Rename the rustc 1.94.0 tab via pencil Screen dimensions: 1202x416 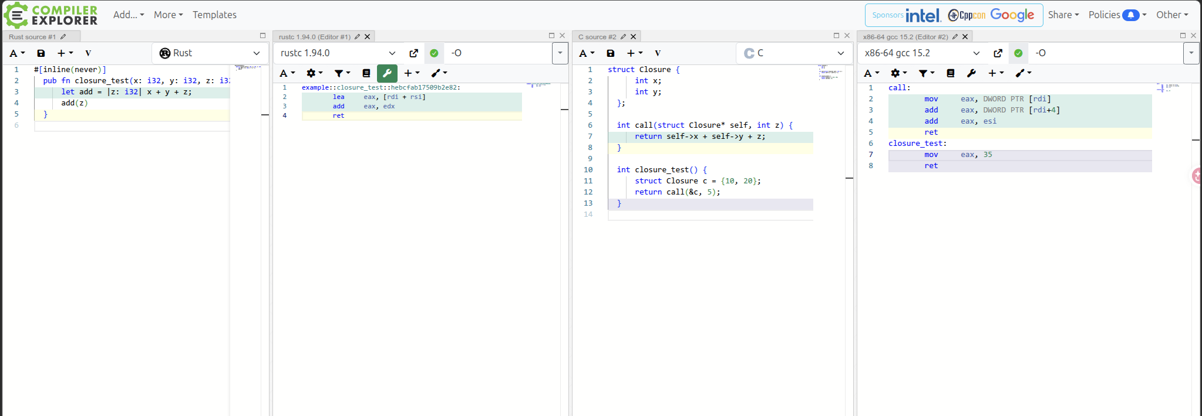tap(357, 37)
